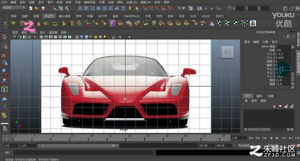Create a polygon torus from the shelf

pos(55,23)
